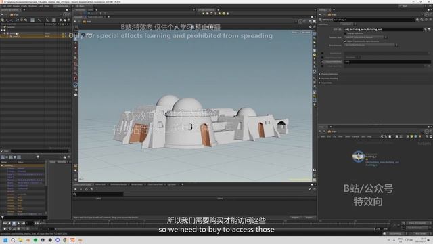
Task: Toggle the Load as Reference checkbox
Action: [x=345, y=33]
